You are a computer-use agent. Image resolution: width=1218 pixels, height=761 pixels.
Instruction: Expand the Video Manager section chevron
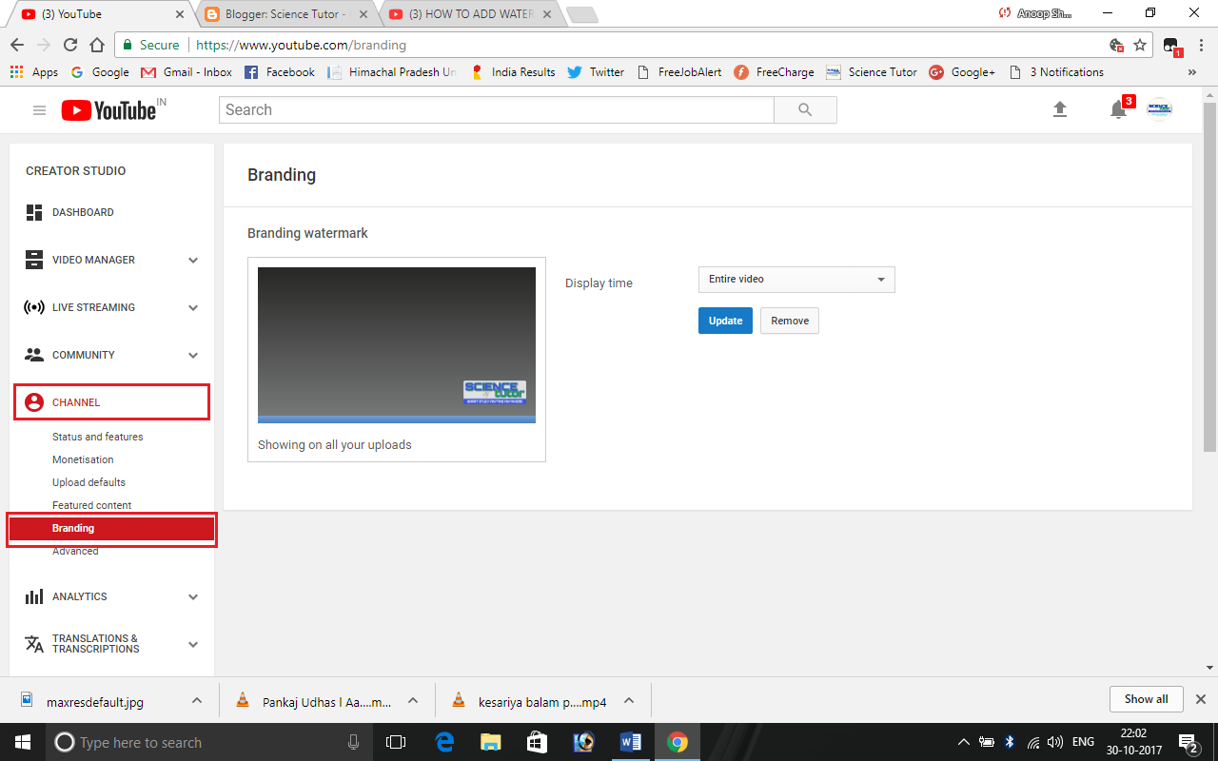coord(193,259)
